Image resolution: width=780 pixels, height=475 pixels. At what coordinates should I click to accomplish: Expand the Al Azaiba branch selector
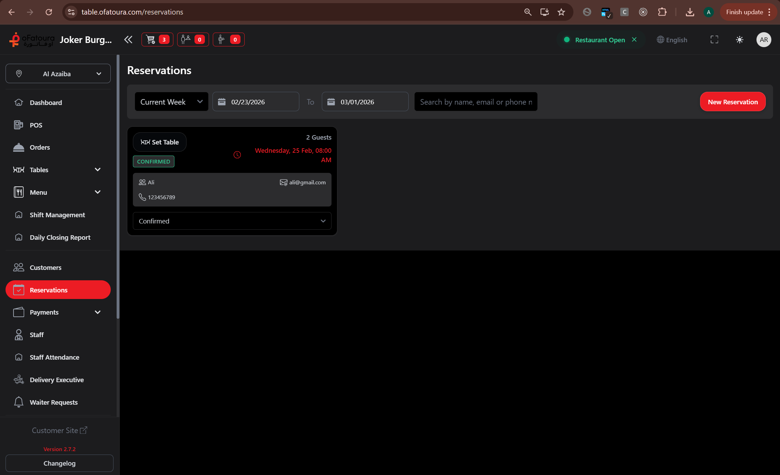[x=58, y=73]
